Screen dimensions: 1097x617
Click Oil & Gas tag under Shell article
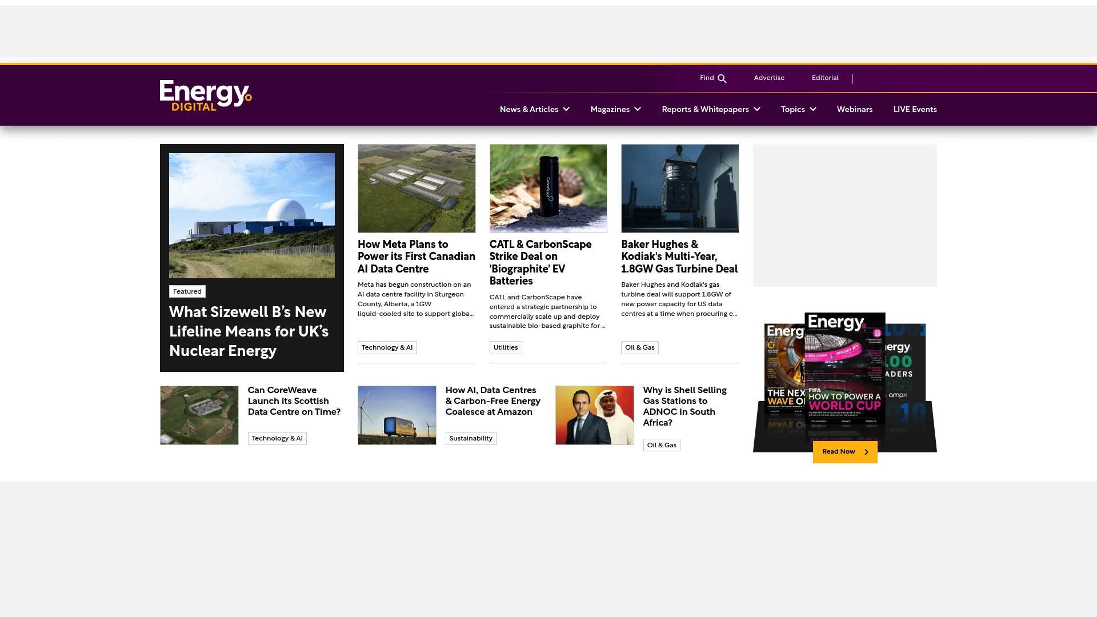pyautogui.click(x=662, y=445)
